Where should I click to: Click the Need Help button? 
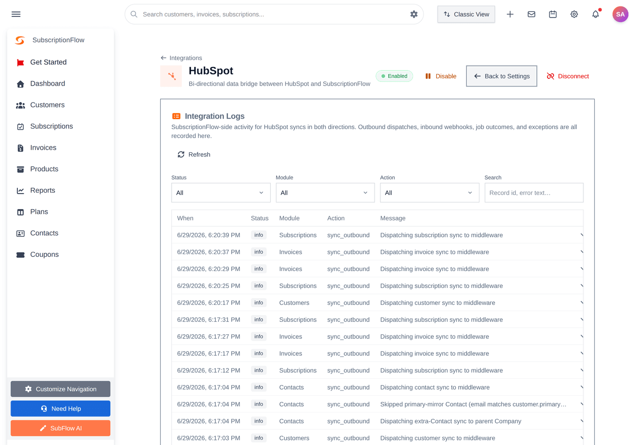point(60,409)
